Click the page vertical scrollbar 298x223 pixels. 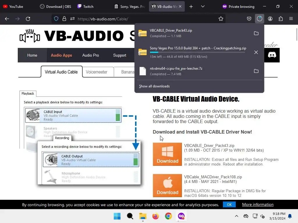point(297,34)
